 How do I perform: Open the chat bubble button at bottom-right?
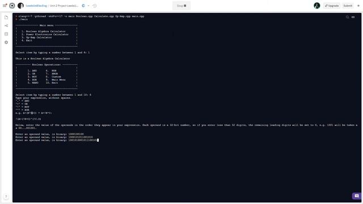pyautogui.click(x=357, y=196)
